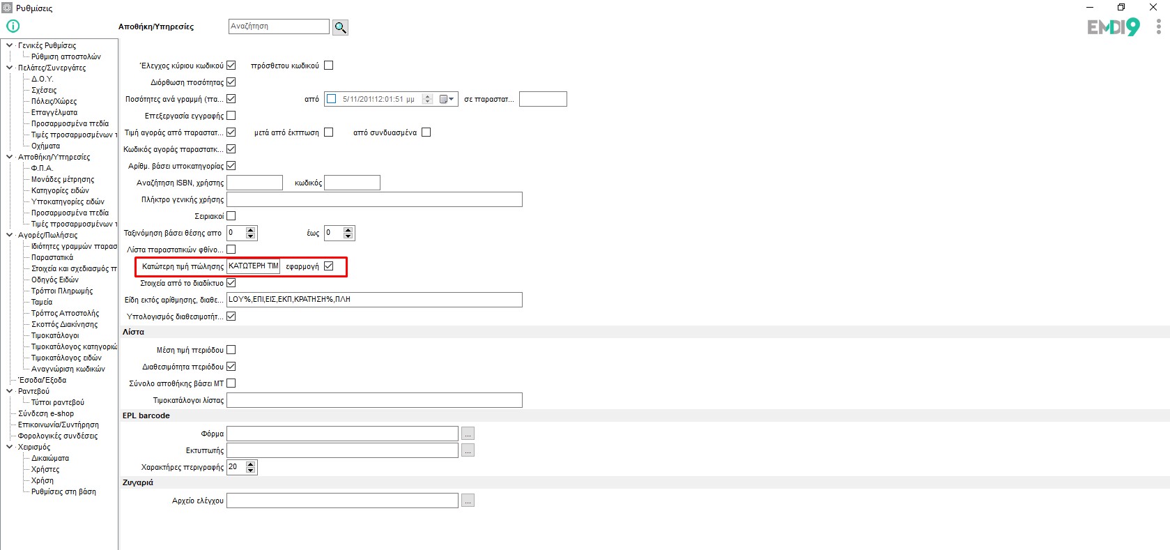Browse for Φόρμα file
This screenshot has width=1170, height=550.
pyautogui.click(x=468, y=434)
